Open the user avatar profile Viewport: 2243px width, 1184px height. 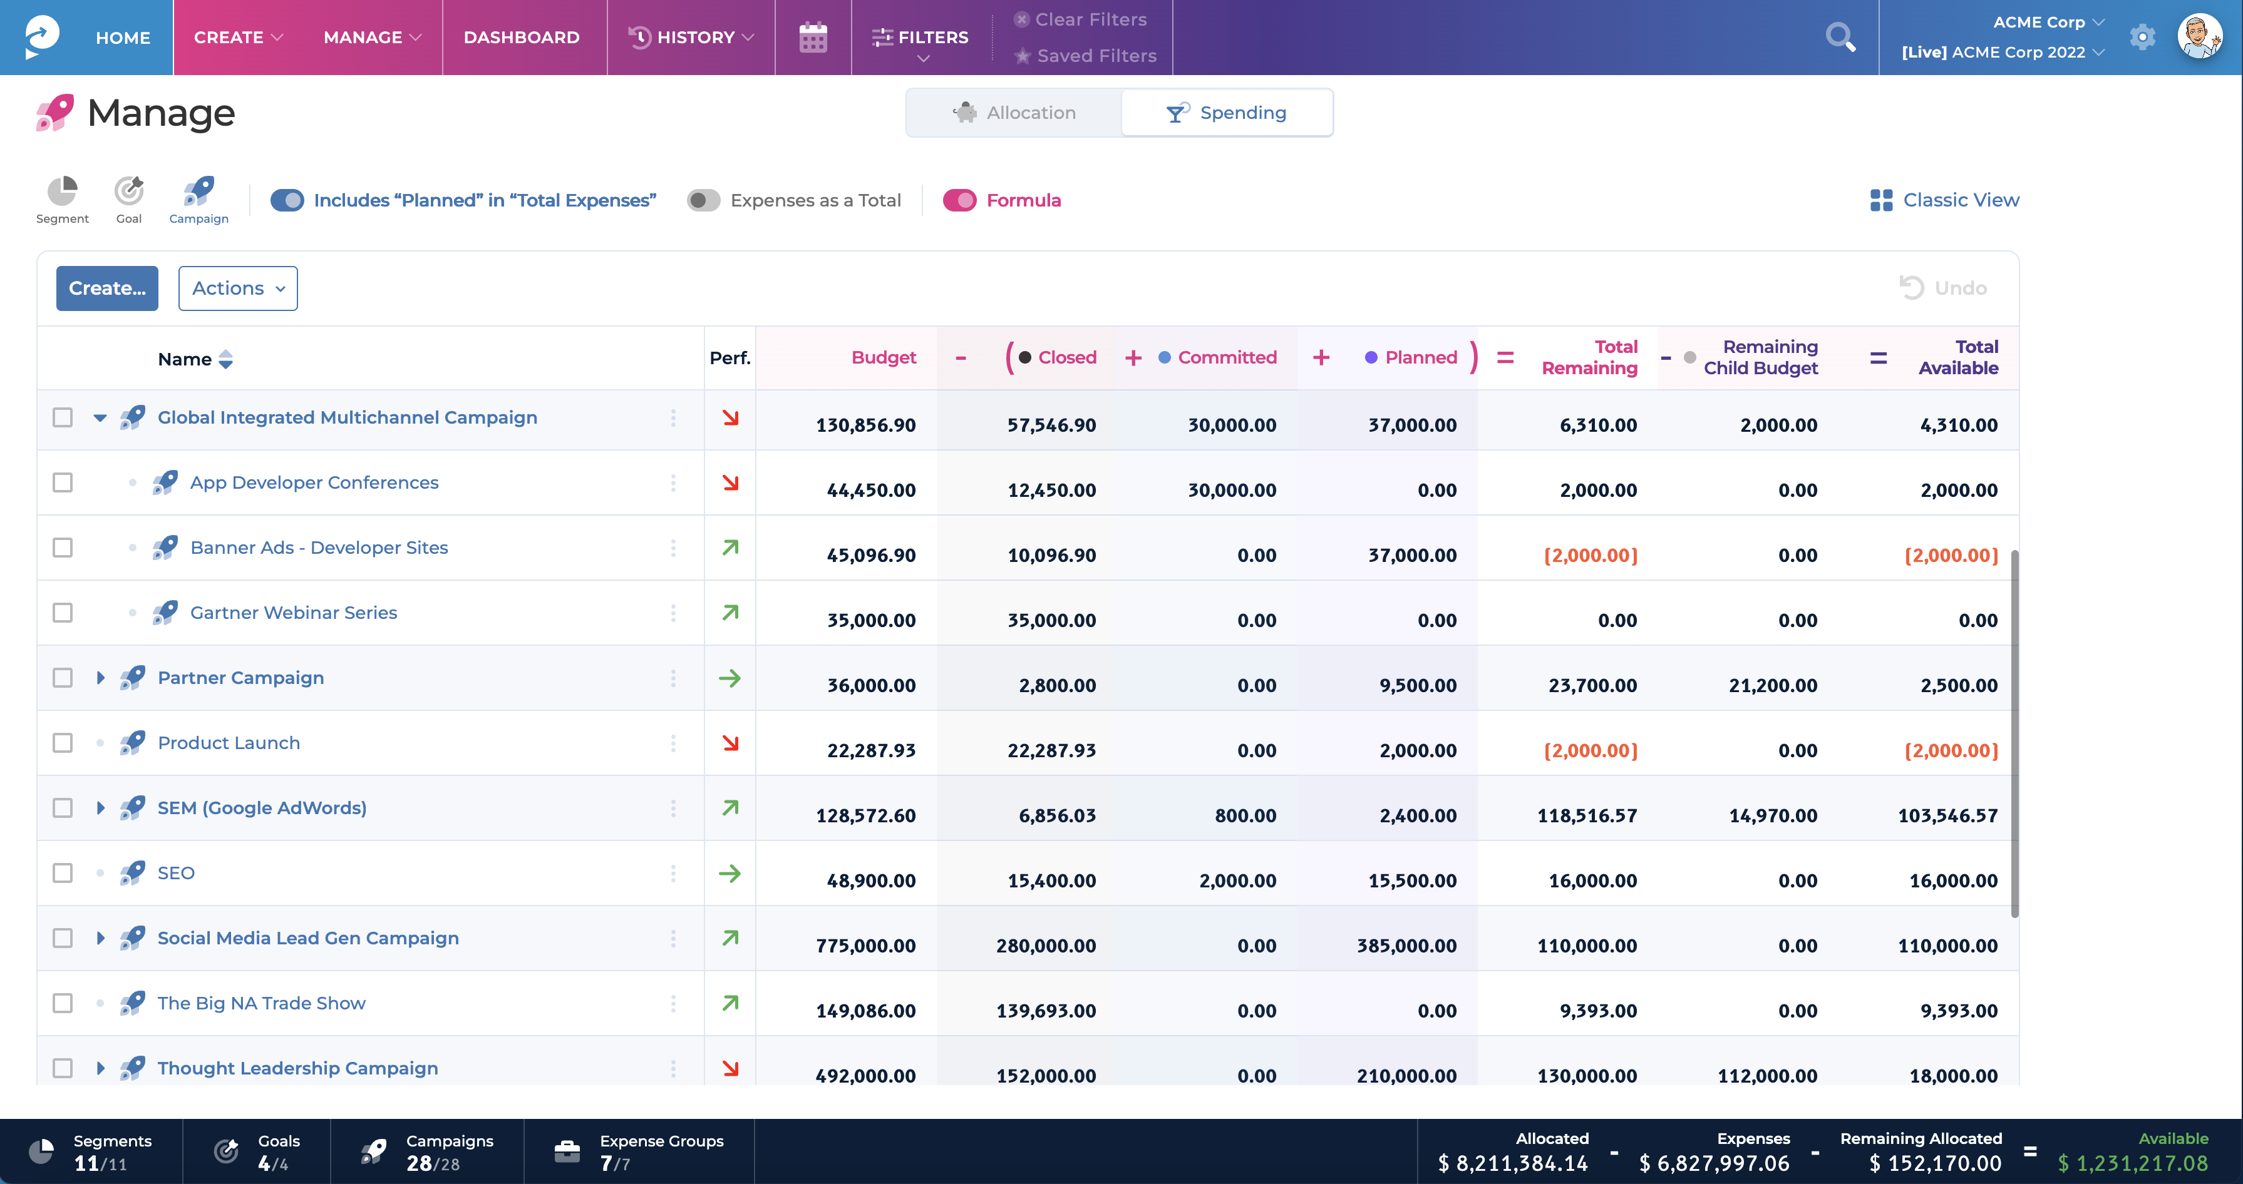click(2199, 36)
